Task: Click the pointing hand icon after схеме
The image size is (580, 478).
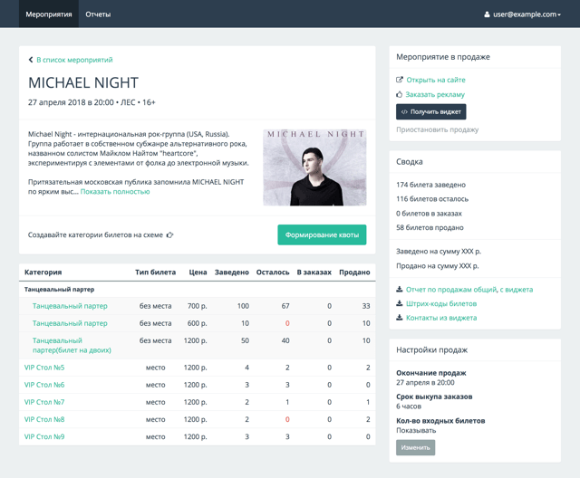Action: click(169, 235)
